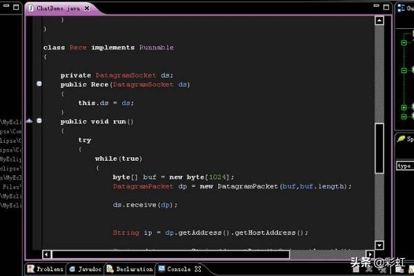Click the editor horizontal scrollbar left arrow
This screenshot has width=414, height=276.
pos(47,254)
